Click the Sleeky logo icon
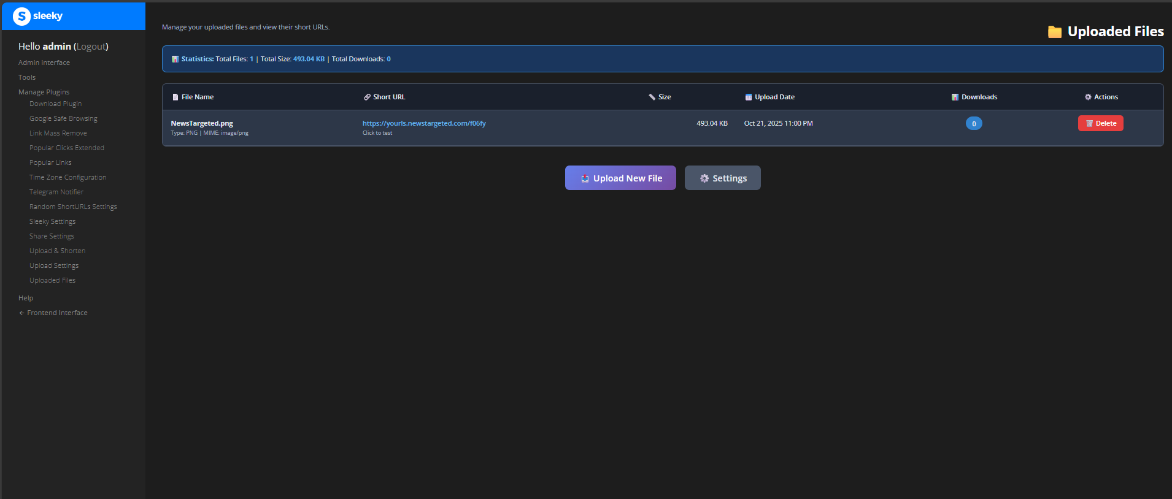Image resolution: width=1172 pixels, height=499 pixels. click(x=21, y=16)
